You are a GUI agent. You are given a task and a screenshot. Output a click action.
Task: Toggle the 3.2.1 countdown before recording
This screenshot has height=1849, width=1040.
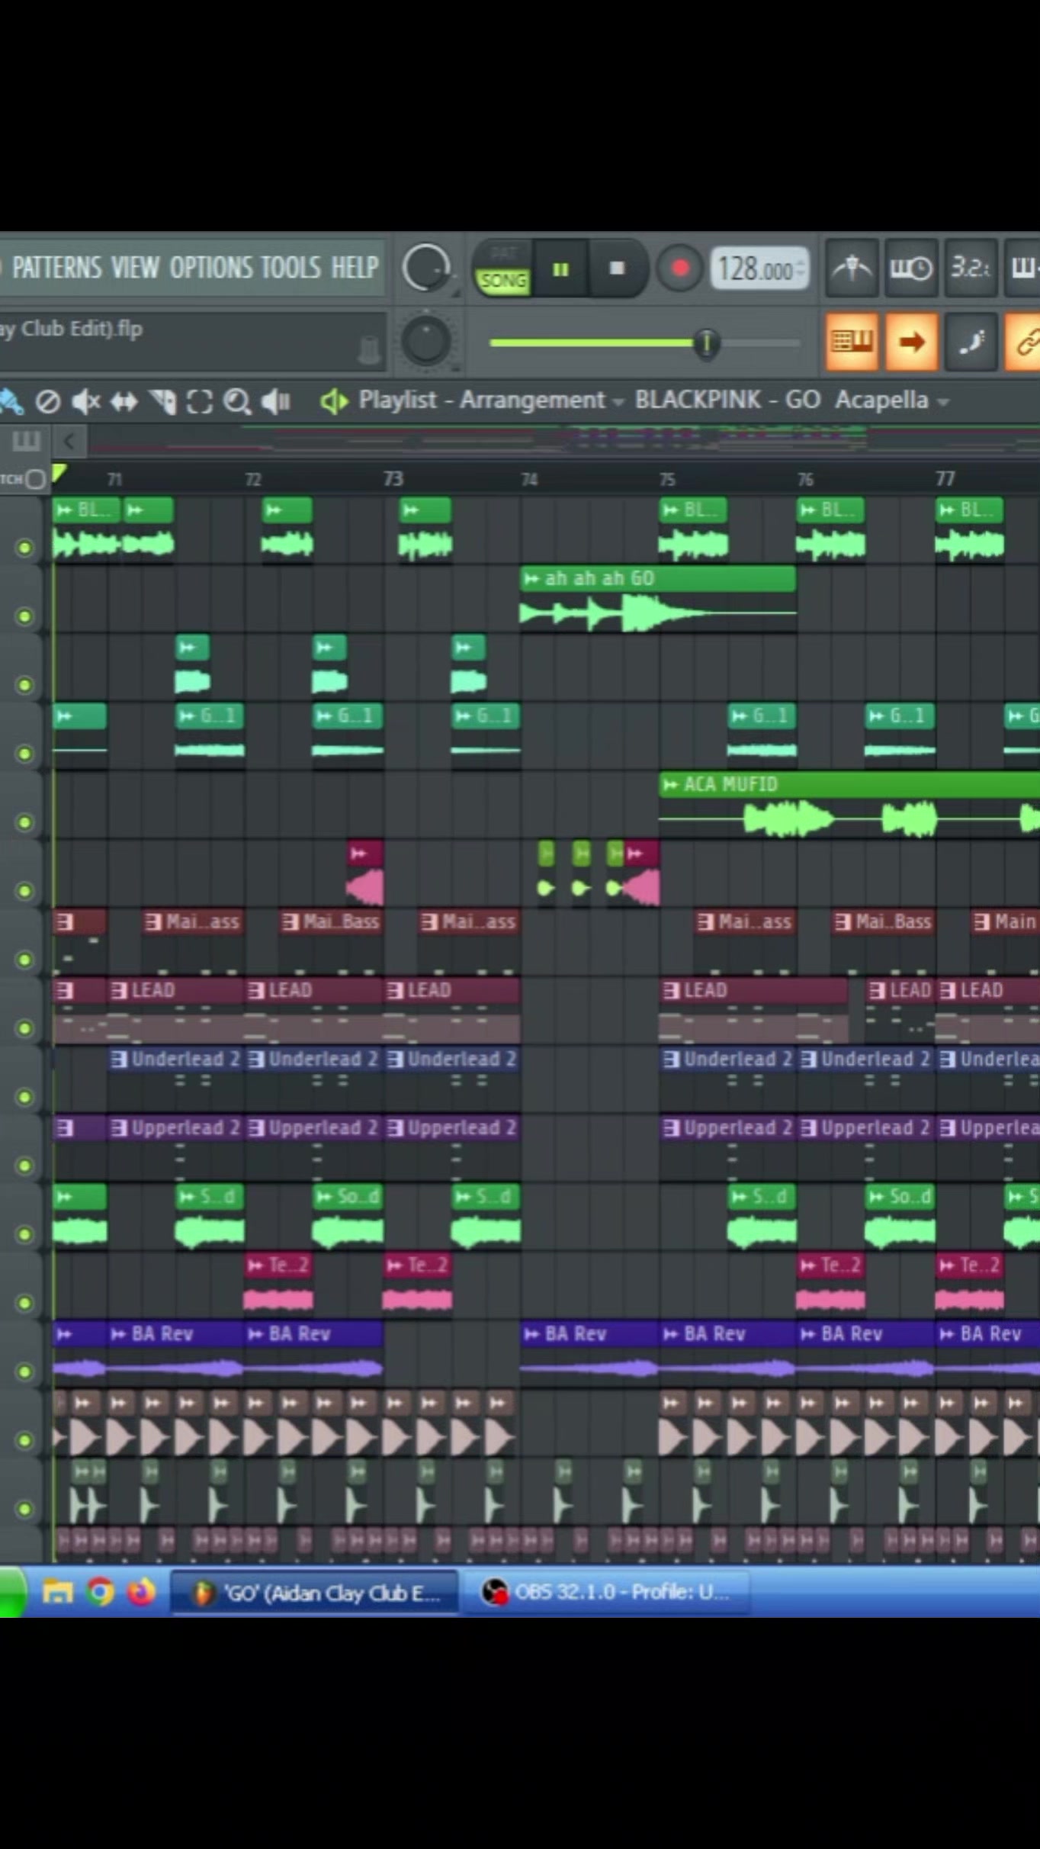(970, 269)
